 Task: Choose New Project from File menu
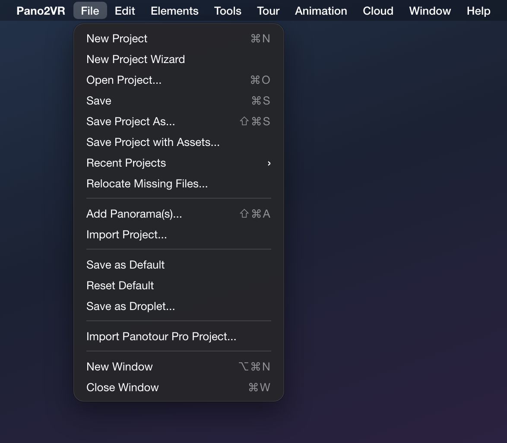coord(179,38)
